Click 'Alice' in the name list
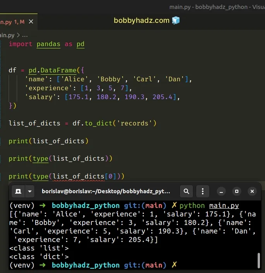Viewport: 265px width, 273px height. [74, 79]
